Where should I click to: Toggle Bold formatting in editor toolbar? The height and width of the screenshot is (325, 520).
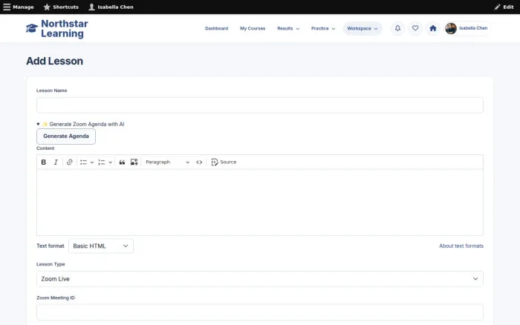click(x=43, y=162)
